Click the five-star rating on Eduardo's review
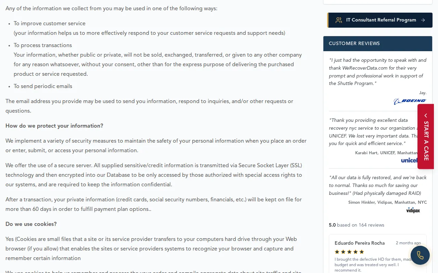The width and height of the screenshot is (438, 273). (x=349, y=252)
